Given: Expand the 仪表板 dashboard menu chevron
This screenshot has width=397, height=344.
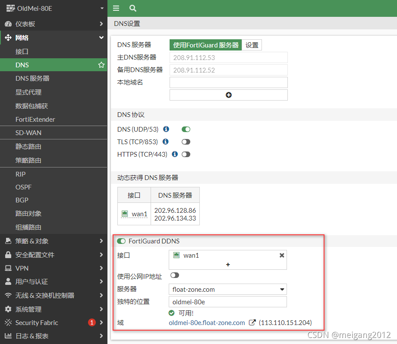Looking at the screenshot, I should click(101, 24).
